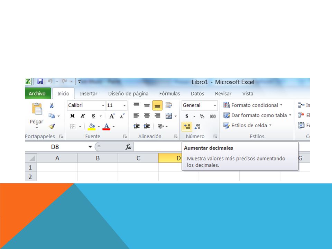The image size is (332, 249).
Task: Switch to Diseño de página tab
Action: pyautogui.click(x=128, y=94)
